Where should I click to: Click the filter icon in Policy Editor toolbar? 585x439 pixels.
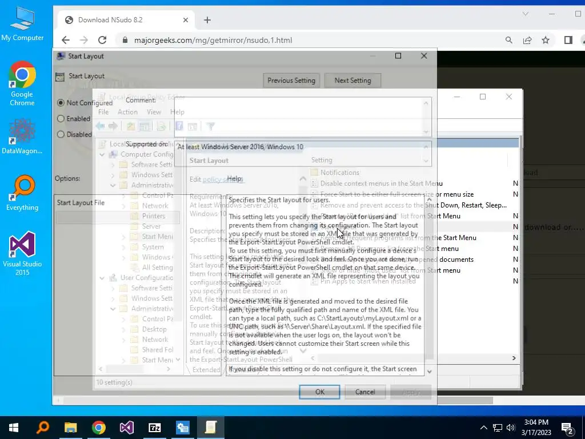[x=210, y=126]
